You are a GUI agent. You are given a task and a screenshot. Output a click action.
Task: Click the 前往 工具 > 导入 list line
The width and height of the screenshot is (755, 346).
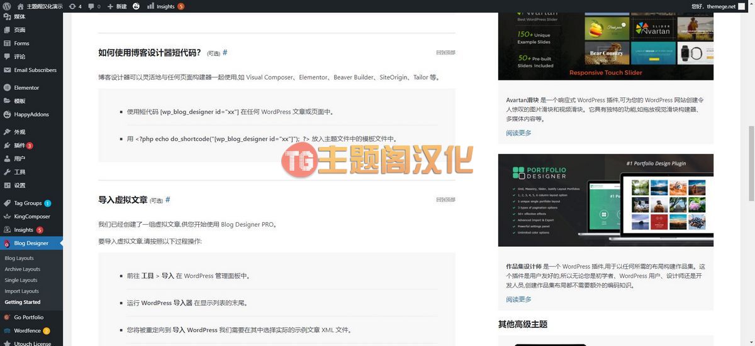(189, 276)
